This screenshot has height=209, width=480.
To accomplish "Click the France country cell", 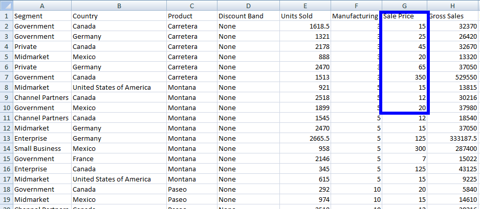I will (x=119, y=159).
